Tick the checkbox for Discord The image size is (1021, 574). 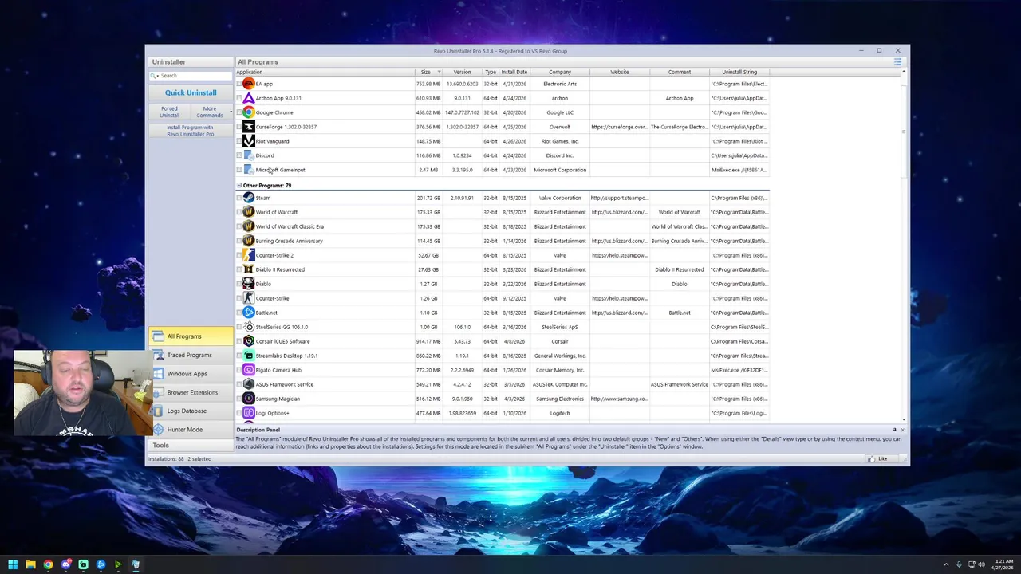click(x=239, y=155)
